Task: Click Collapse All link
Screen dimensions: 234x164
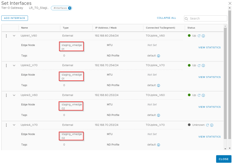Action: click(166, 18)
